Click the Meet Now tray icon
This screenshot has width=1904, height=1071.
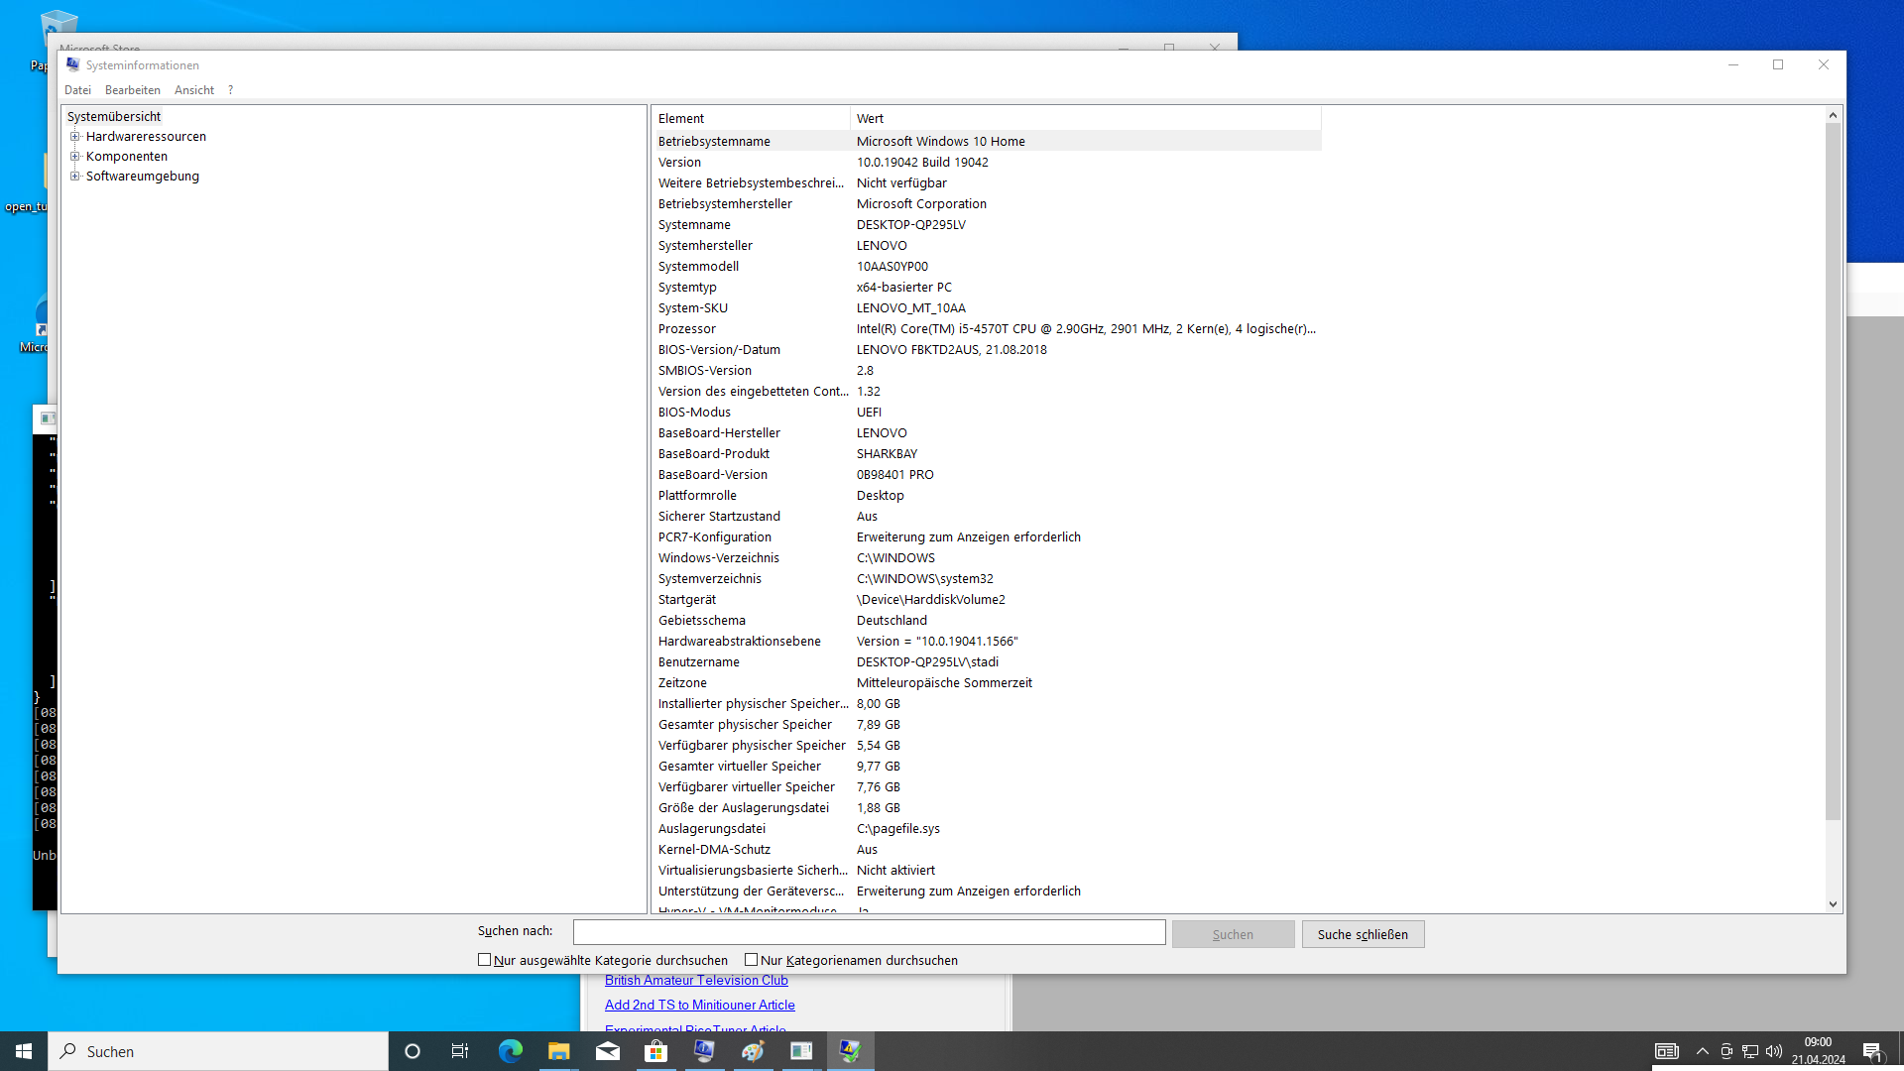[x=1726, y=1051]
